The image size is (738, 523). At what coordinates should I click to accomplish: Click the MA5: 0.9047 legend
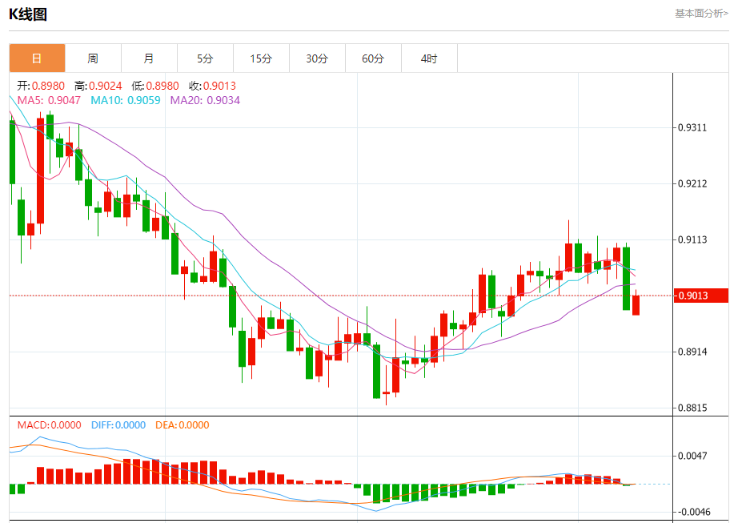coord(49,100)
